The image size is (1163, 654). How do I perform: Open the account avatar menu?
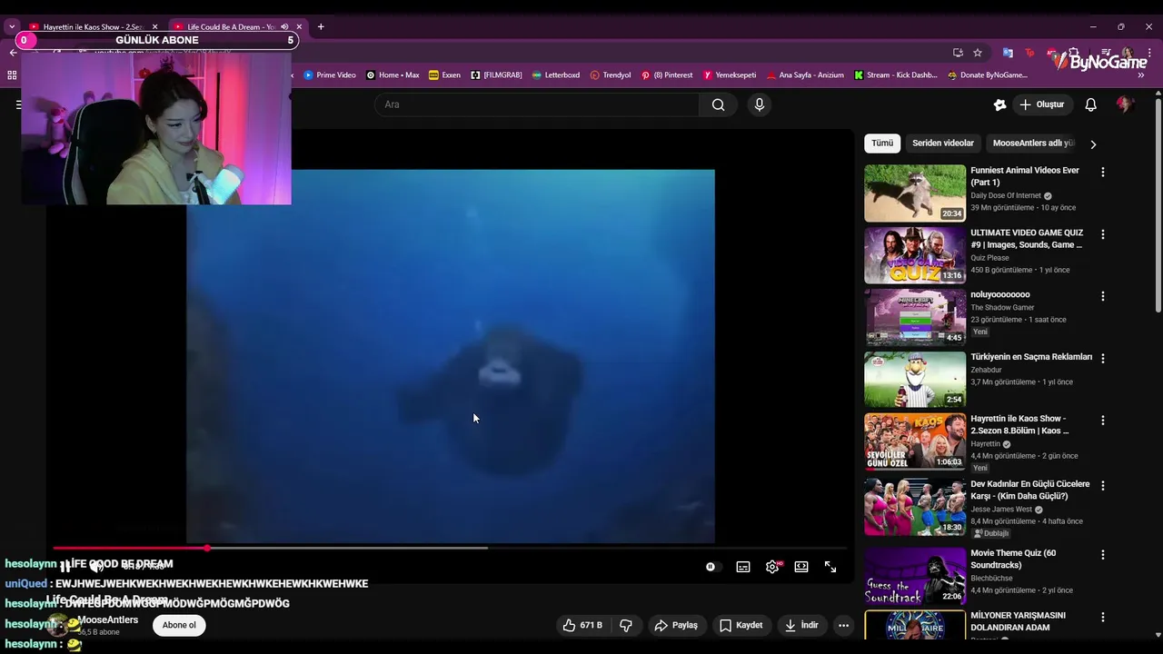(x=1125, y=104)
